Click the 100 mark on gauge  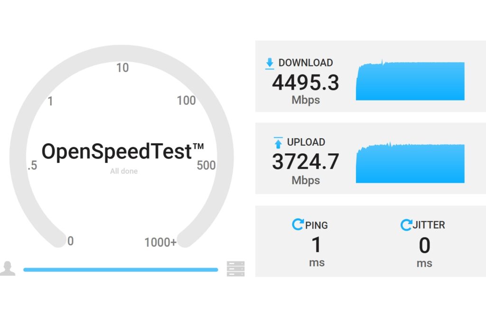(186, 100)
